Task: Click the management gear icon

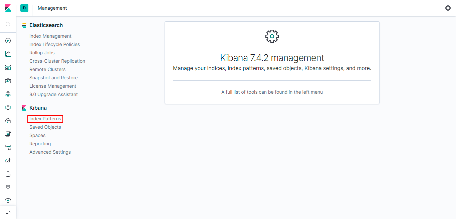Action: (x=272, y=36)
